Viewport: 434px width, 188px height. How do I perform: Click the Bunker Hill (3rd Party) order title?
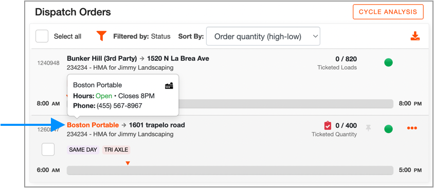(102, 59)
